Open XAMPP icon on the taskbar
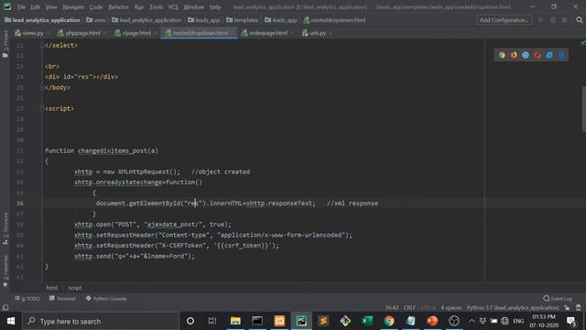This screenshot has height=330, width=586. (279, 321)
